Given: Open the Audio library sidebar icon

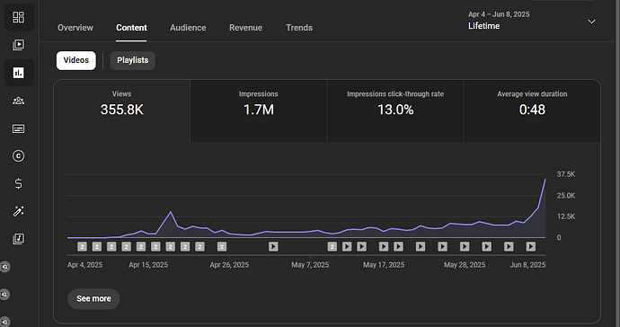Looking at the screenshot, I should pos(19,239).
